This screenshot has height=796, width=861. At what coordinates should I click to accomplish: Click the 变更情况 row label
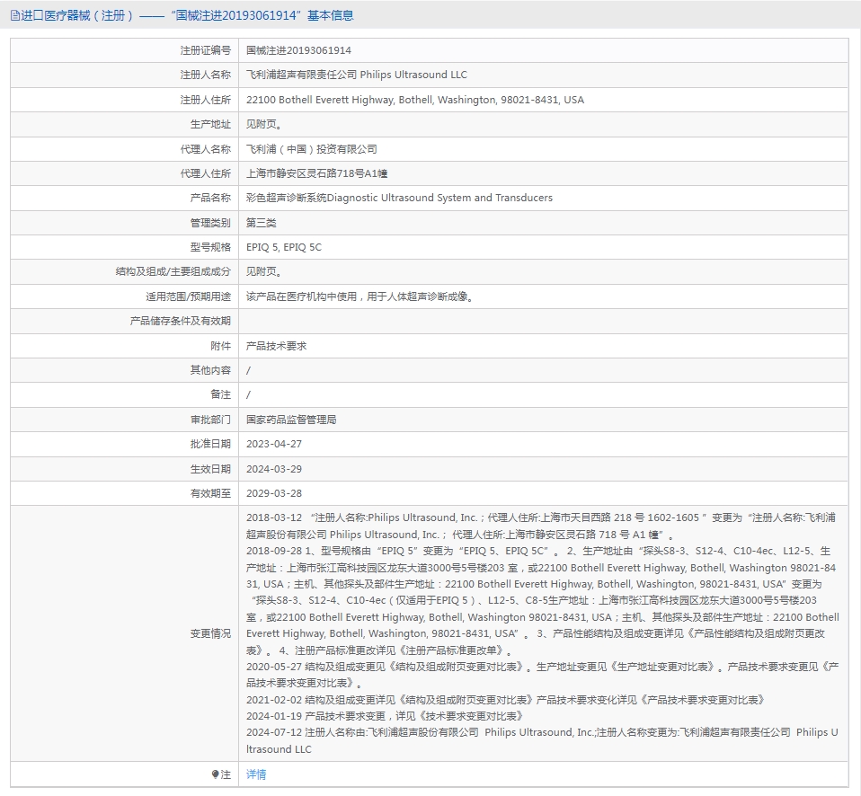[210, 633]
